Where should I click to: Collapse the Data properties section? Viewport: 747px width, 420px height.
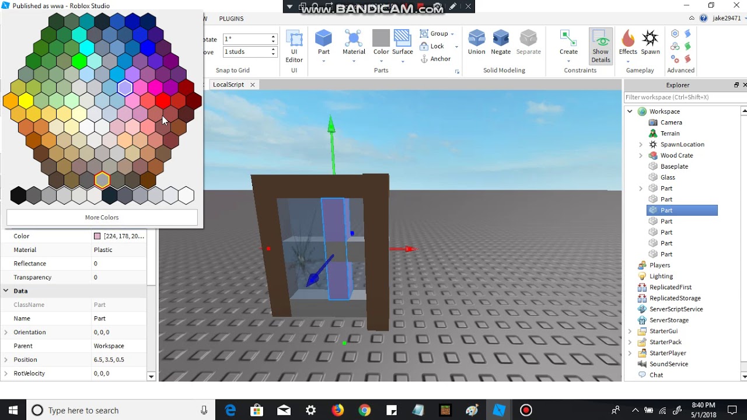click(6, 290)
